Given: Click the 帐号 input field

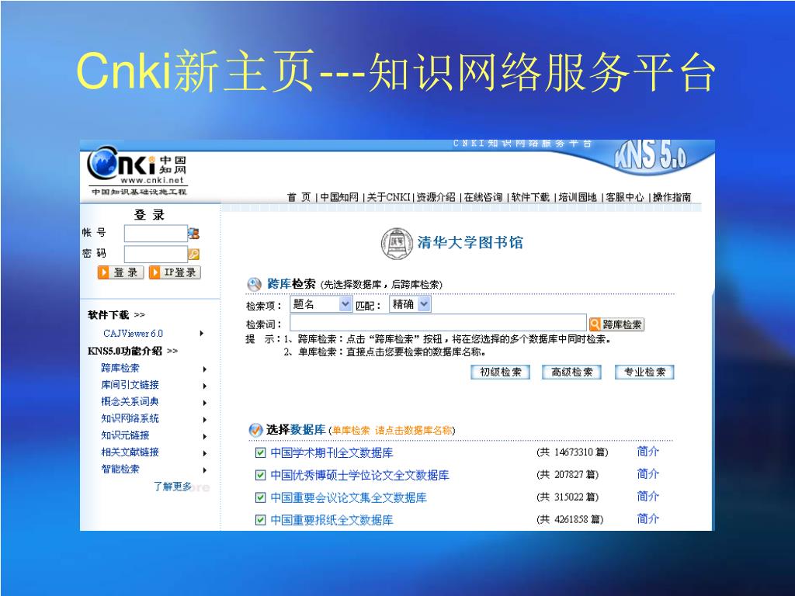Looking at the screenshot, I should pos(156,234).
